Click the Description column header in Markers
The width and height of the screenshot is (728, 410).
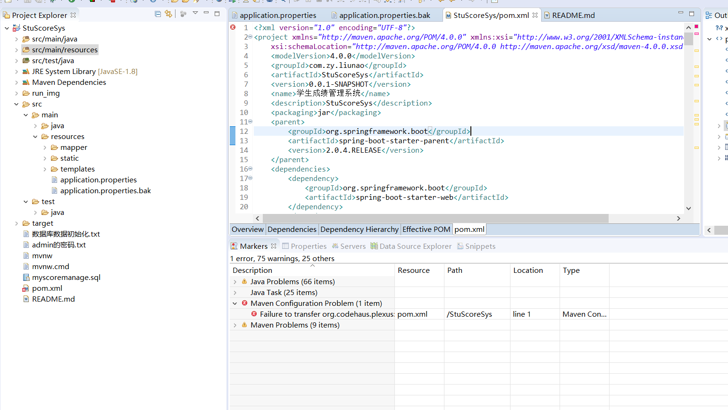pos(252,270)
